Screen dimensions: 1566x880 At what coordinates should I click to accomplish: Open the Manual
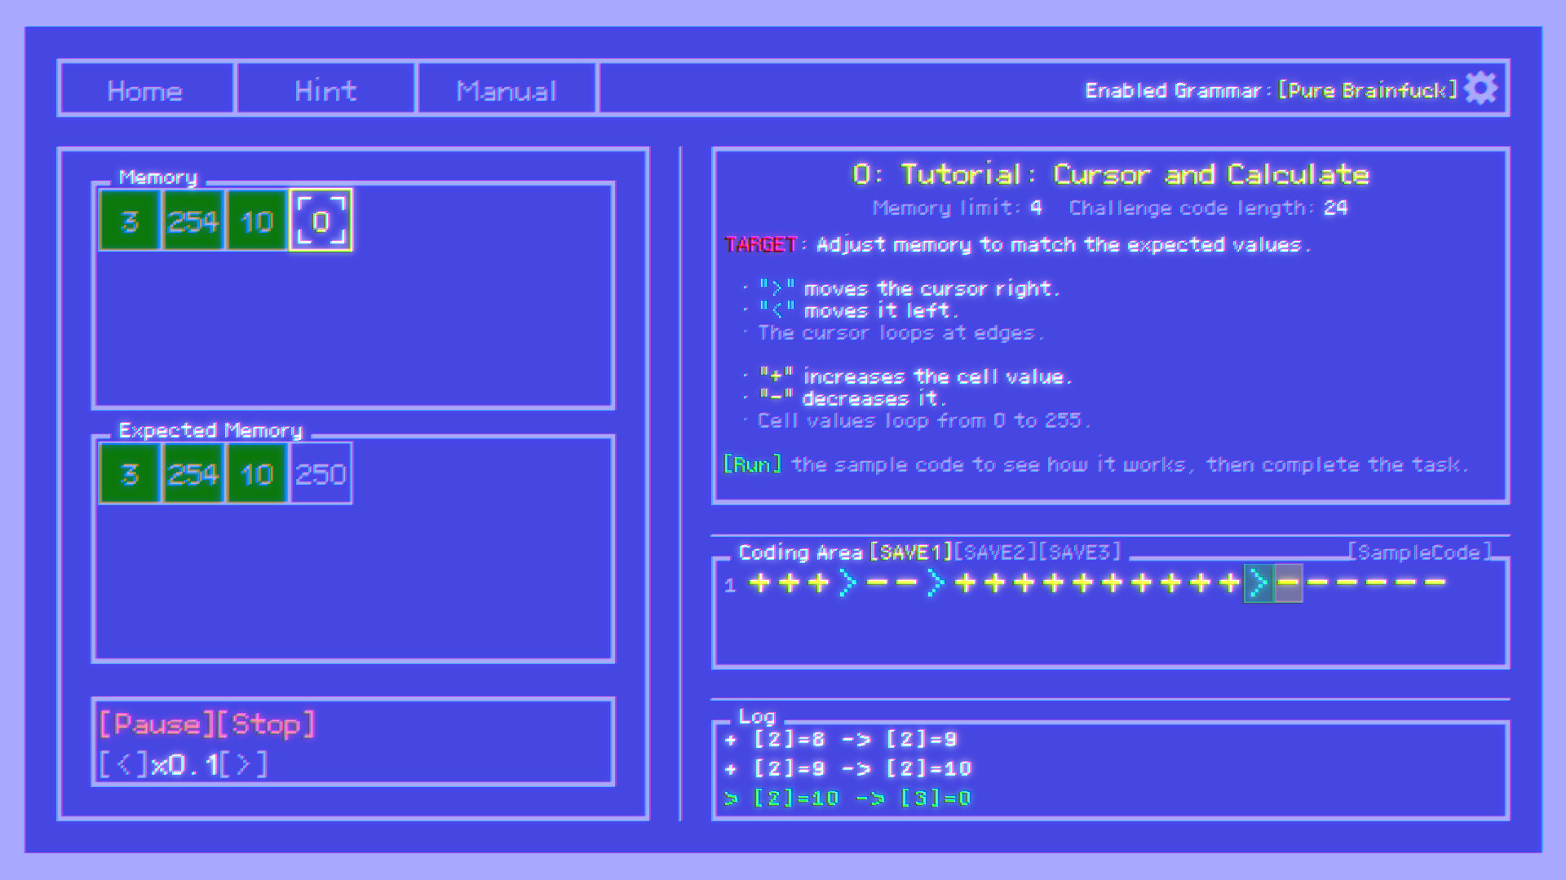point(506,90)
